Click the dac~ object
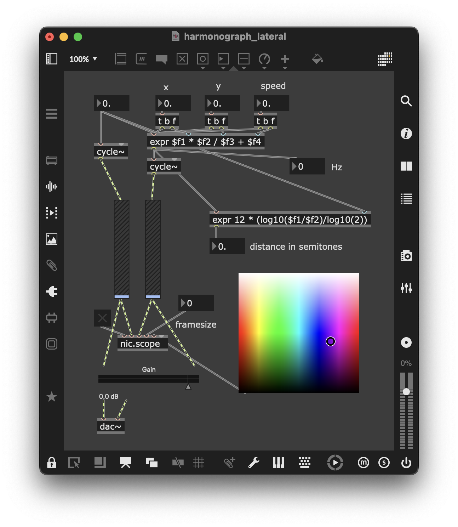Screen dimensions: 458x527 click(x=110, y=426)
